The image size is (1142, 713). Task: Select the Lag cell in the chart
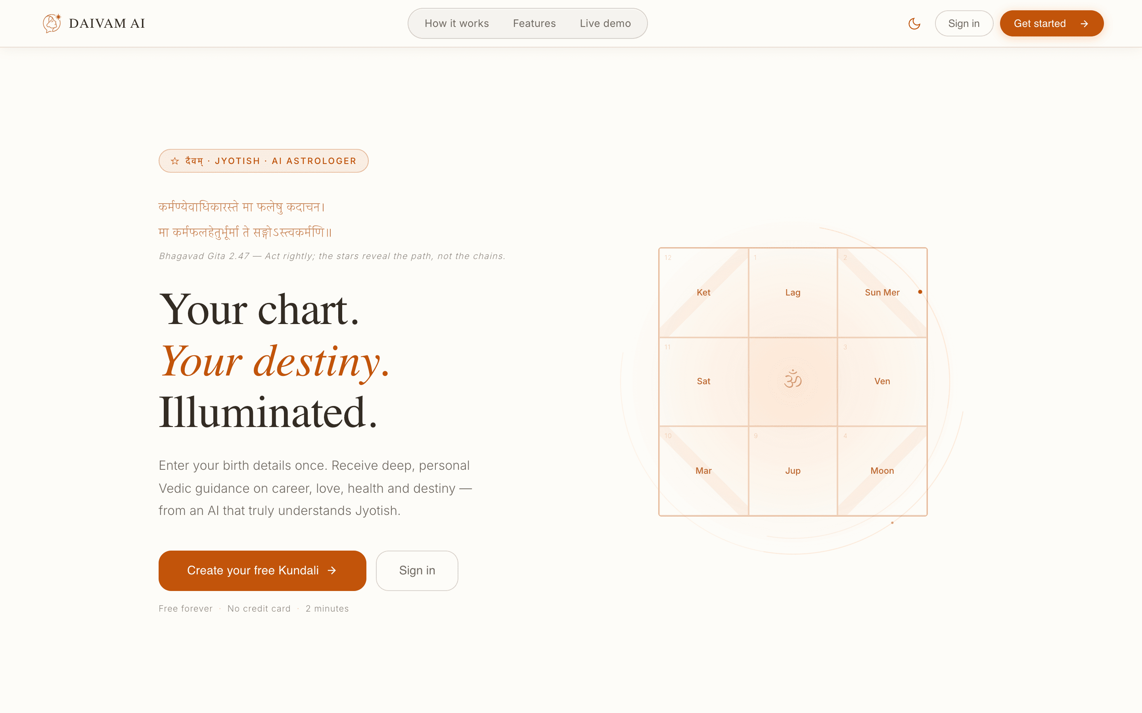(793, 292)
